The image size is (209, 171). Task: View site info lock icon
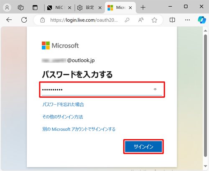pos(43,20)
